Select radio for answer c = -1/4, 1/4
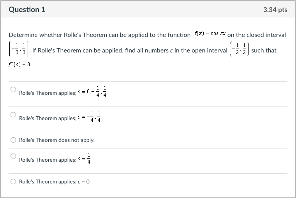This screenshot has height=199, width=296. pyautogui.click(x=13, y=115)
